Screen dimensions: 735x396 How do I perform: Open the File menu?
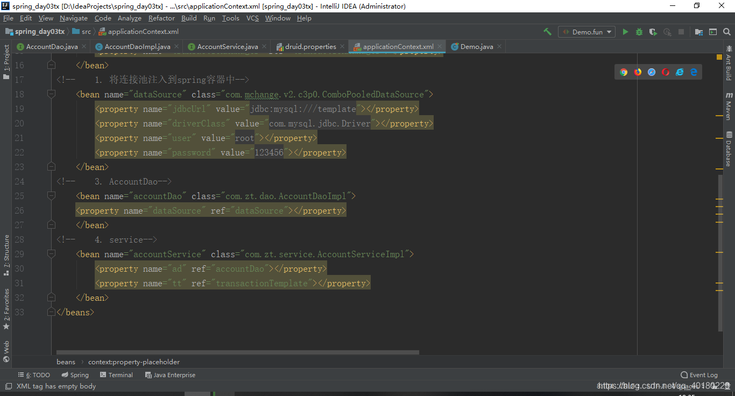(8, 18)
